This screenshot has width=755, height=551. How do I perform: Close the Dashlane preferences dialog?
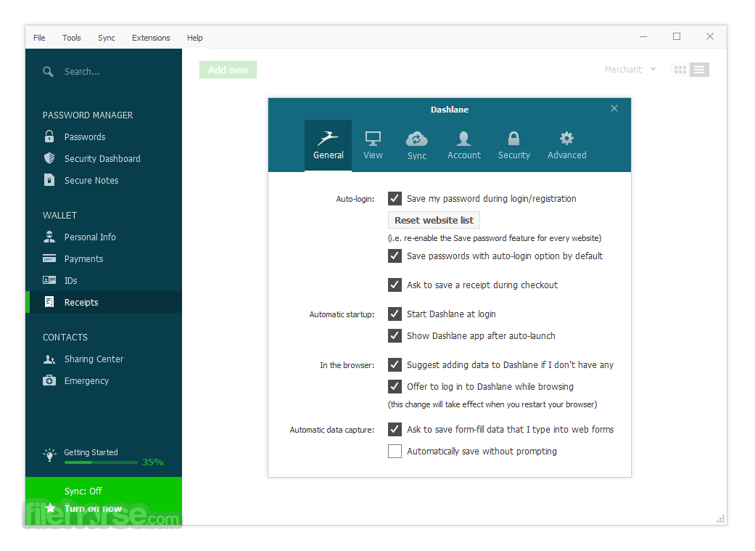[614, 108]
